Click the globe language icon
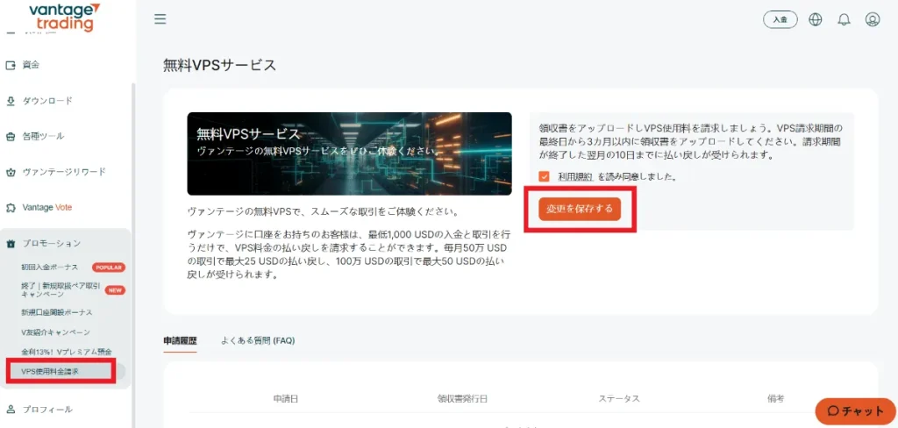 coord(815,19)
